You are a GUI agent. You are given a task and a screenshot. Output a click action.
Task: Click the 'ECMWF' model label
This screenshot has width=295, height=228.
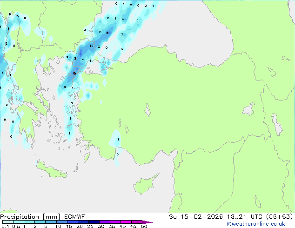(x=75, y=217)
